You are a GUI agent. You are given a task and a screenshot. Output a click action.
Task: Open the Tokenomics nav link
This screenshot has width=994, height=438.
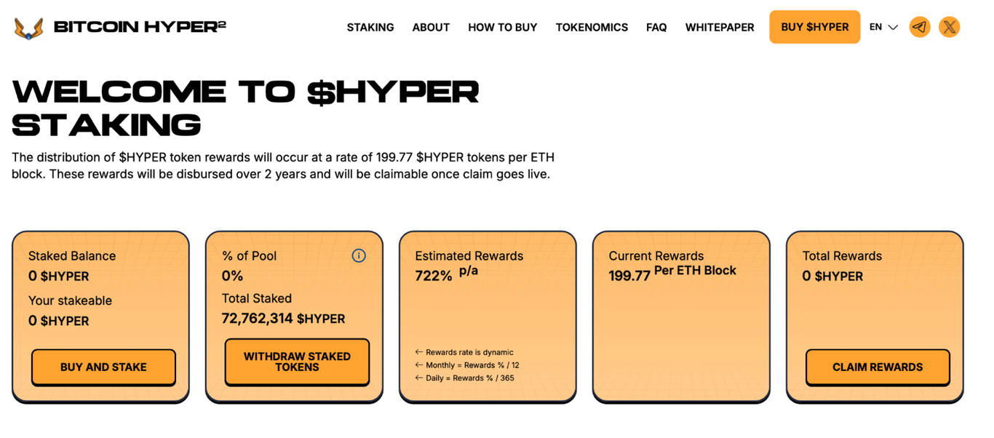click(592, 27)
